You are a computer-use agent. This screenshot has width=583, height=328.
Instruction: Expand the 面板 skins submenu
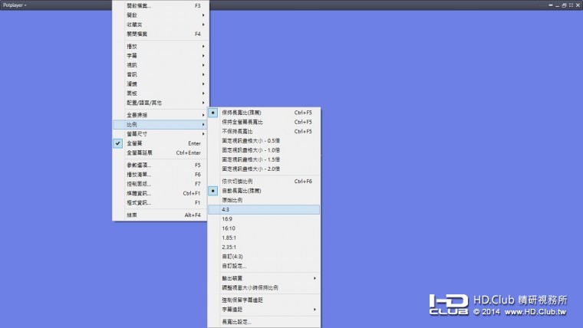(160, 93)
